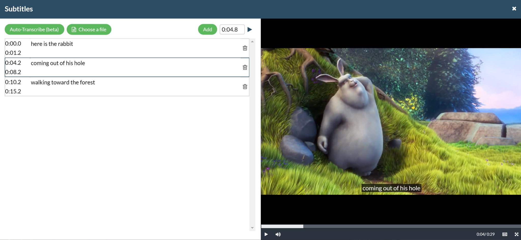Select the "coming out of his hole" row
Image resolution: width=521 pixels, height=240 pixels.
click(x=127, y=67)
